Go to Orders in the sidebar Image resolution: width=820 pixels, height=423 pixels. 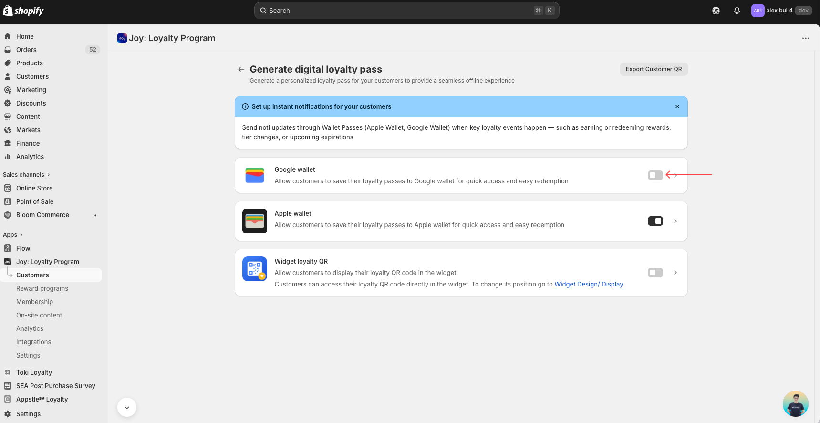coord(26,50)
